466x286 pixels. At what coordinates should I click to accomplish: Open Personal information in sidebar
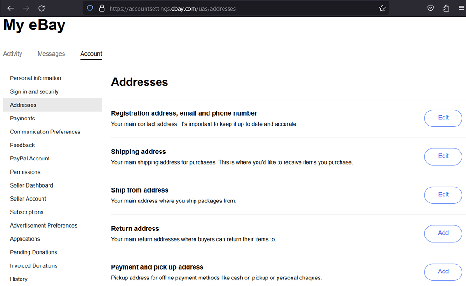coord(35,78)
